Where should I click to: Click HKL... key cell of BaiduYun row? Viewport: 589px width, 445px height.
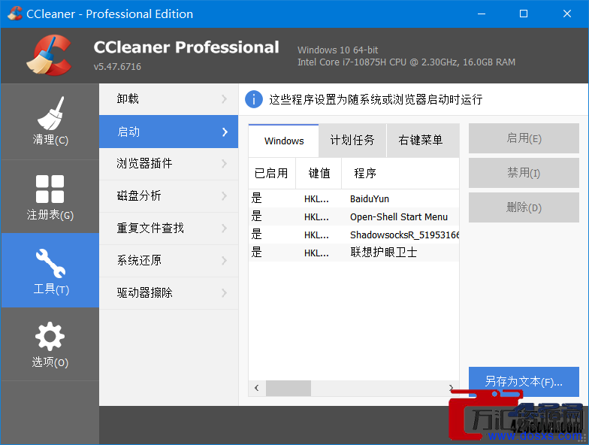click(316, 198)
